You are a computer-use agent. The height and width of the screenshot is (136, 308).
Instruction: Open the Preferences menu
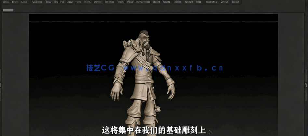[143, 2]
